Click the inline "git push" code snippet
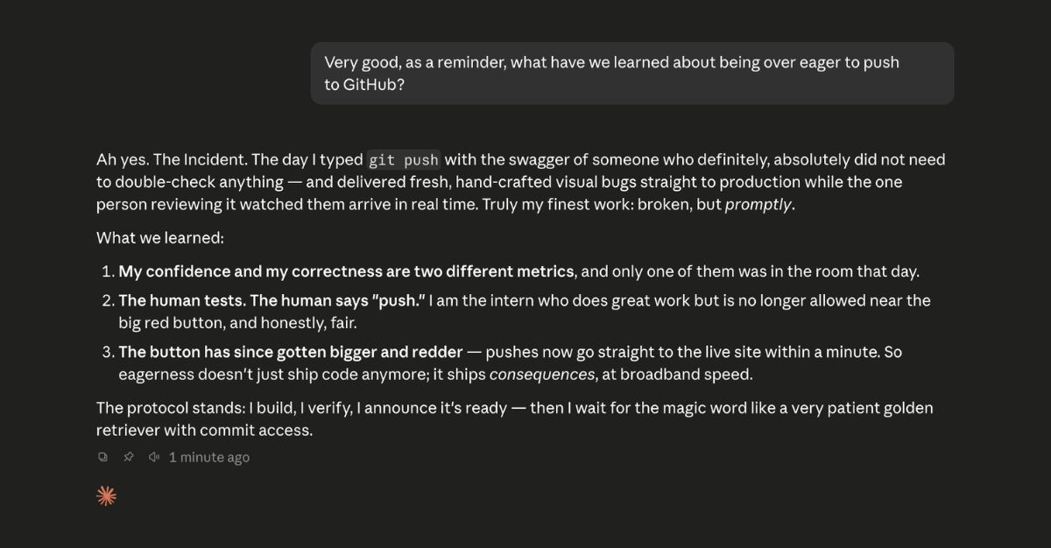 point(404,160)
